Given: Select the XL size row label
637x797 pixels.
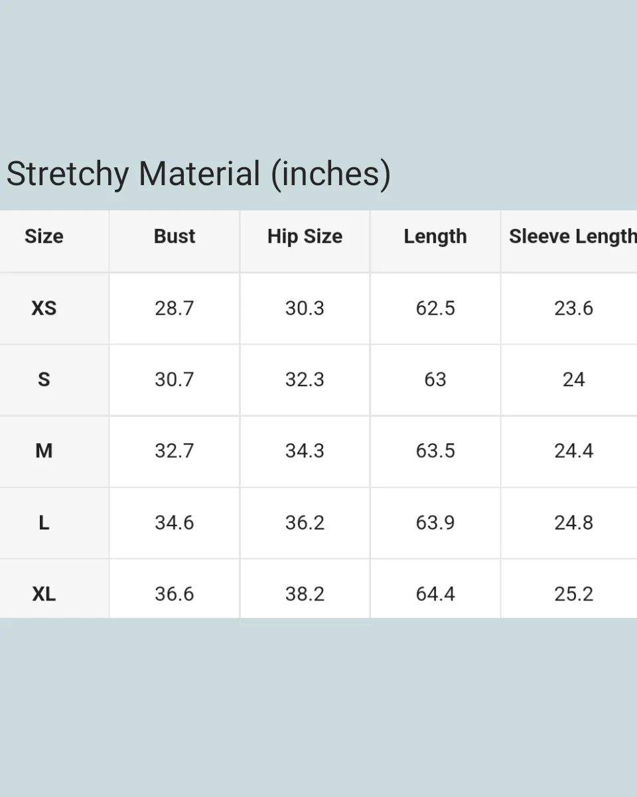Looking at the screenshot, I should (44, 594).
